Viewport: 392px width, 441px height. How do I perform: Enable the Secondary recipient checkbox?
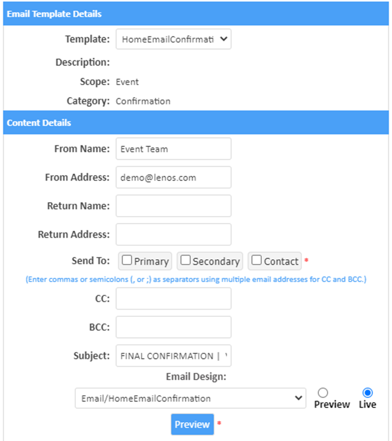(186, 261)
